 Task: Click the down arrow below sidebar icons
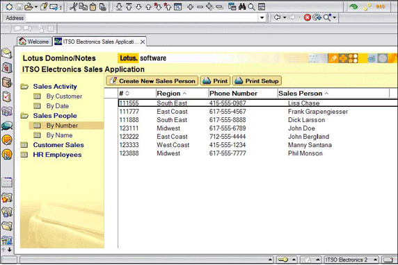point(9,250)
